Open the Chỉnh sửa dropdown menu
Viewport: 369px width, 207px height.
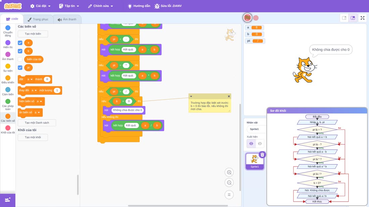click(101, 6)
